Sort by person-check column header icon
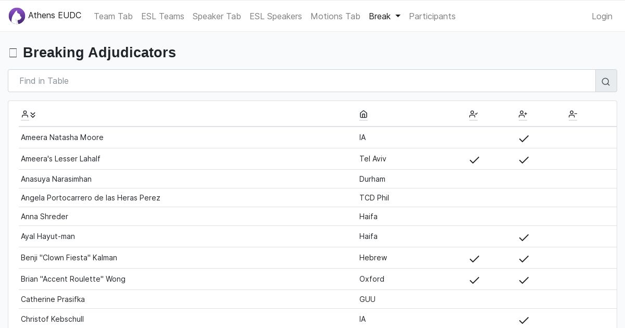Image resolution: width=625 pixels, height=328 pixels. pyautogui.click(x=473, y=114)
